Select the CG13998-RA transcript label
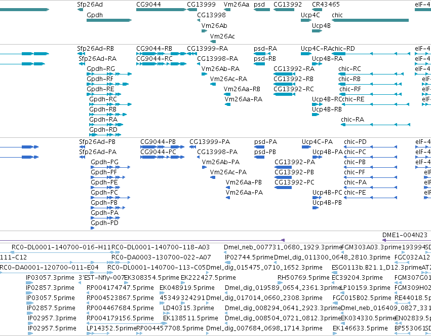 pos(217,59)
